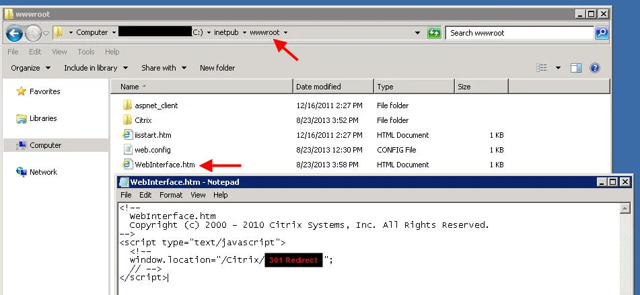Open the Explorer Tools menu
The width and height of the screenshot is (640, 295).
tap(85, 52)
